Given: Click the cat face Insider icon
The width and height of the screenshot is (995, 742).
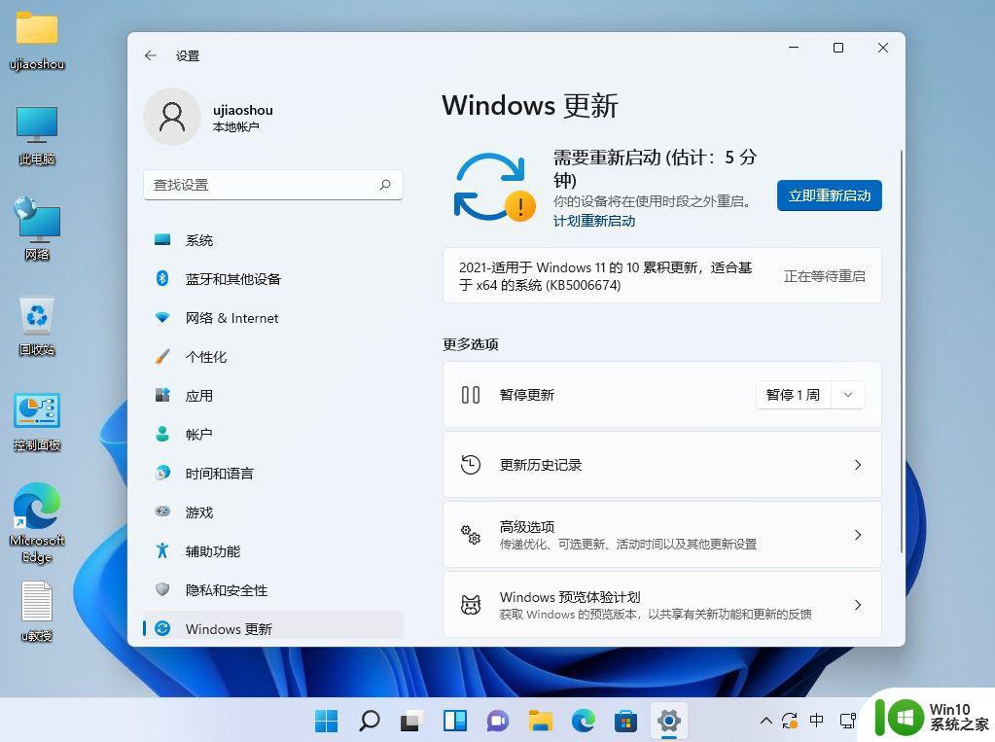Looking at the screenshot, I should [470, 604].
